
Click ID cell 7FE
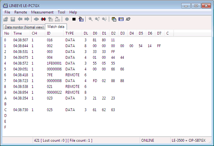(50, 75)
